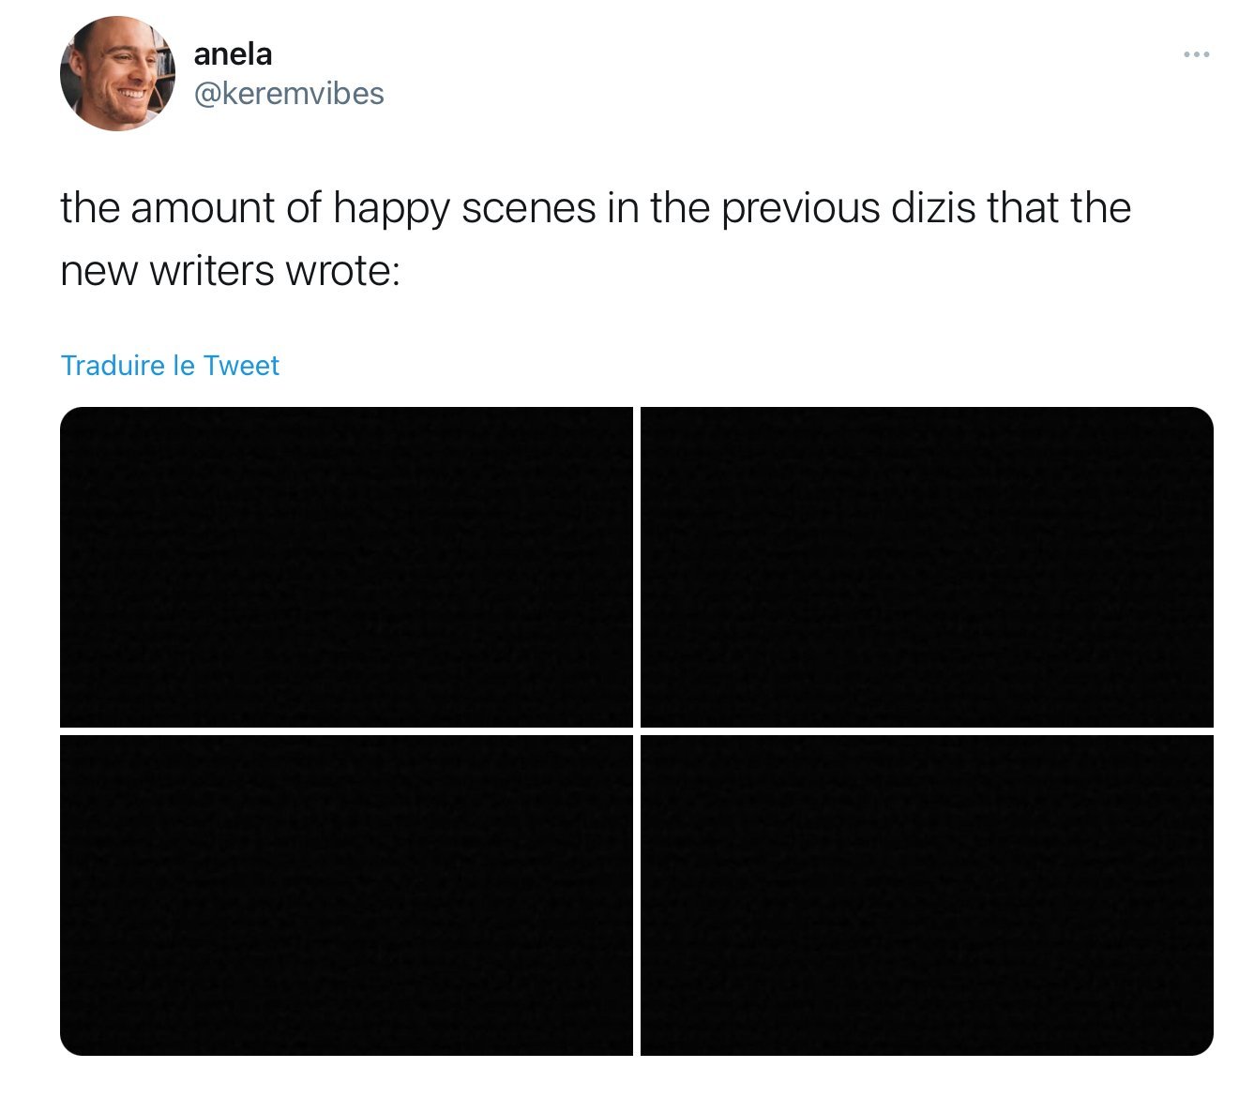Image resolution: width=1254 pixels, height=1098 pixels.
Task: Click the display name anela
Action: 233,54
